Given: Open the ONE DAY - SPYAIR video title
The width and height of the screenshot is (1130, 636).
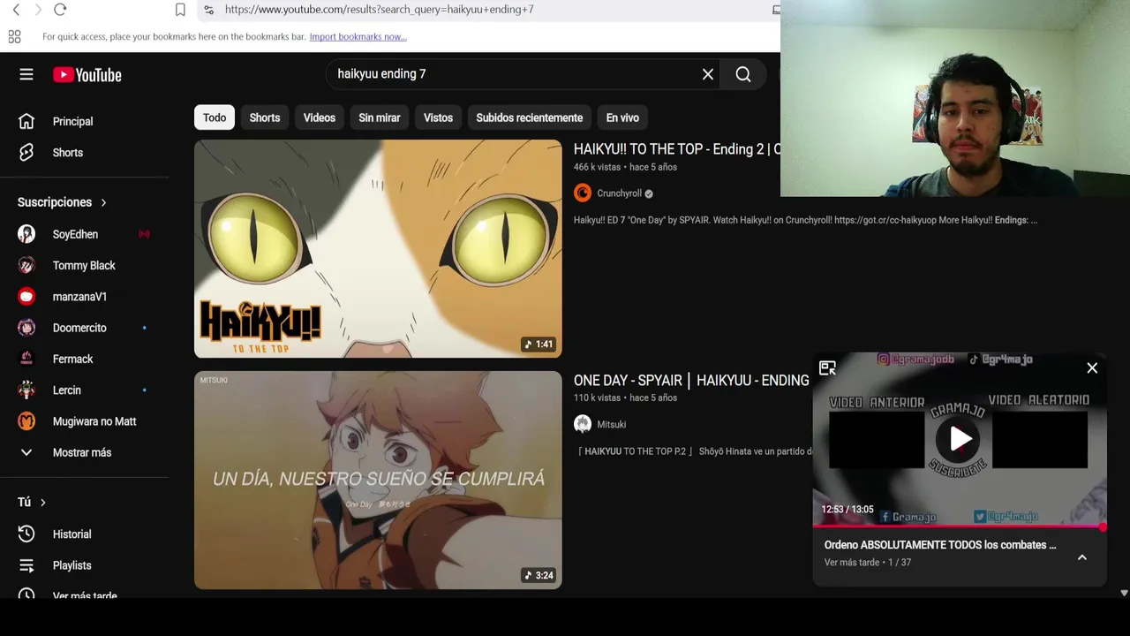Looking at the screenshot, I should coord(691,381).
